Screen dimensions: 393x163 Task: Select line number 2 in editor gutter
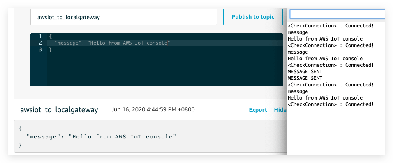pyautogui.click(x=40, y=43)
